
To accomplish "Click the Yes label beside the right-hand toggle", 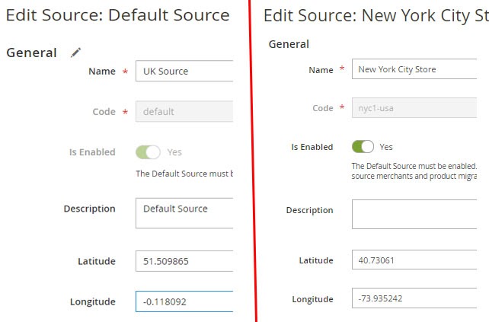I will click(386, 146).
